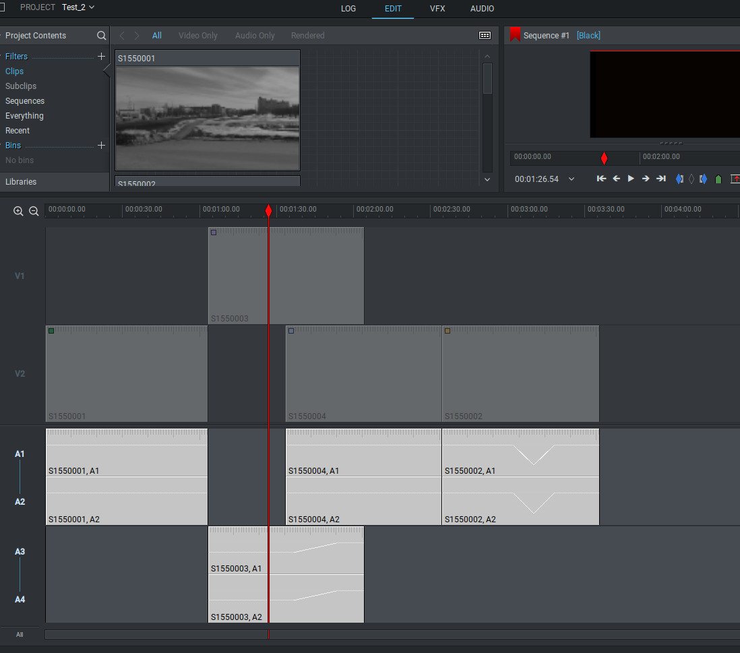Toggle the A1 audio track

click(x=20, y=454)
